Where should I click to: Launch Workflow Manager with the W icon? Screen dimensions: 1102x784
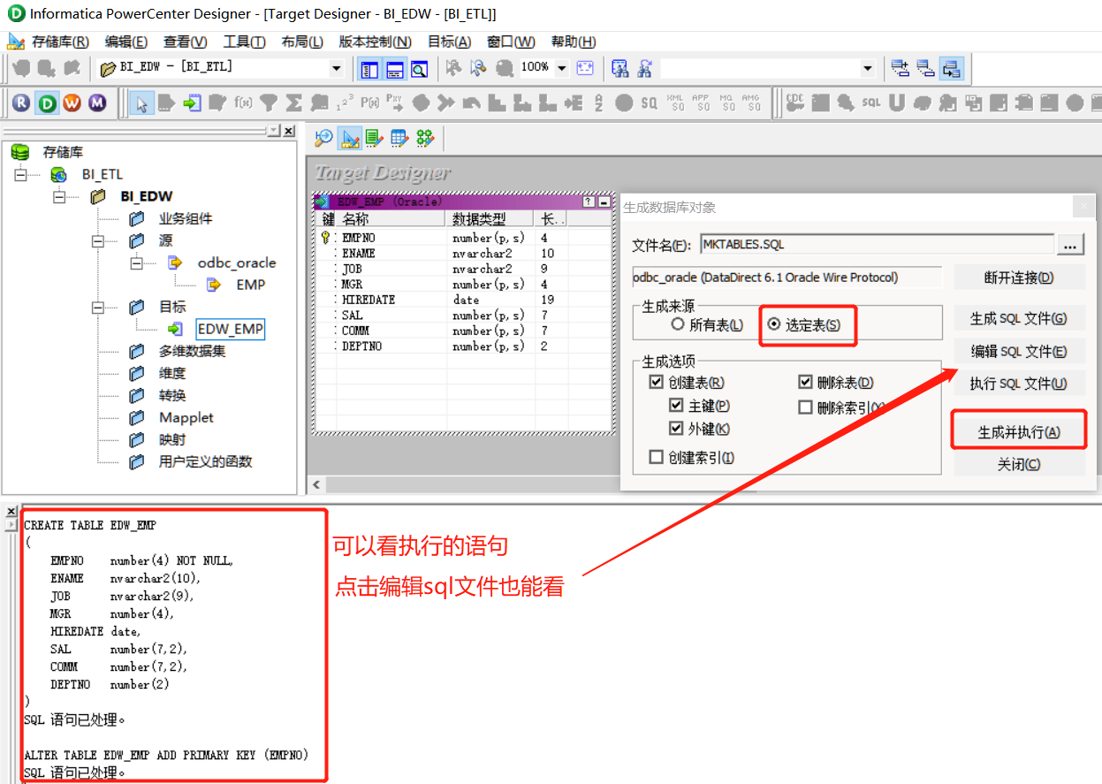click(72, 103)
